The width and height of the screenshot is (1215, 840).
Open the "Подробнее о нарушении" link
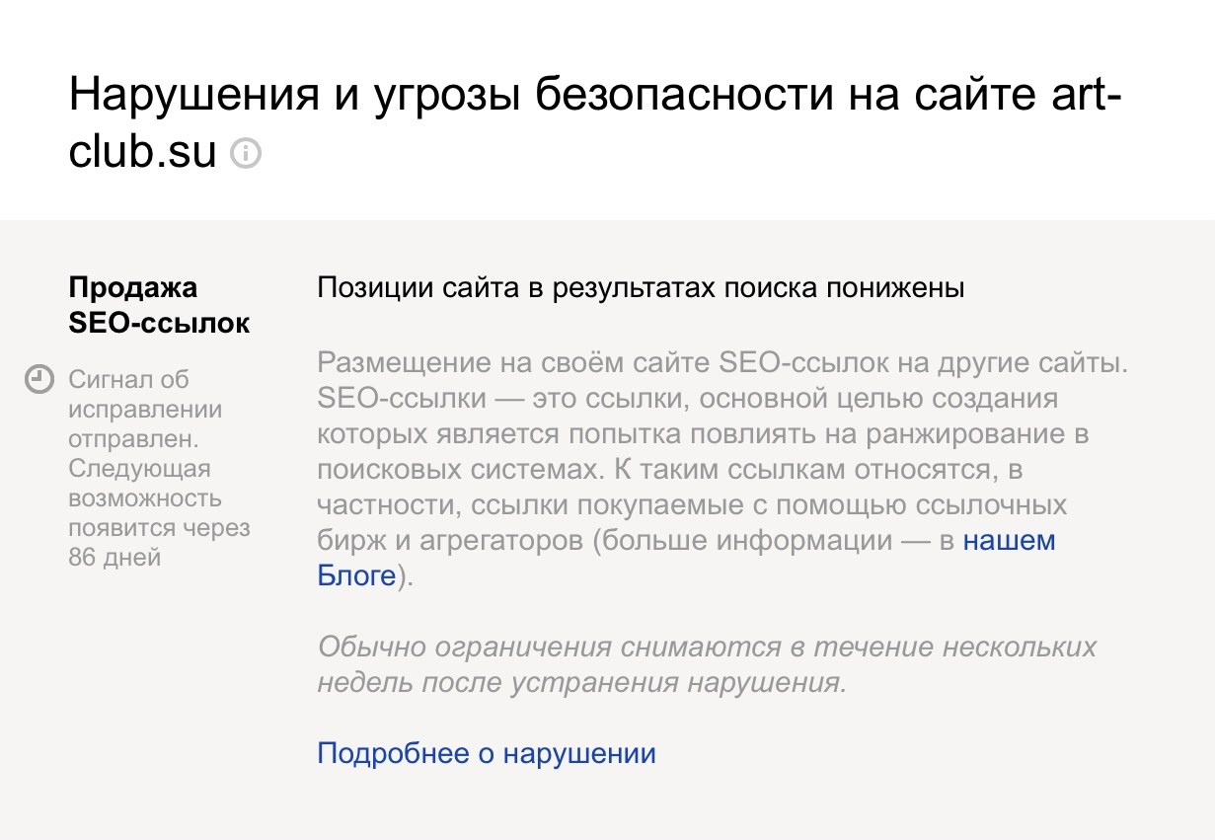click(487, 754)
